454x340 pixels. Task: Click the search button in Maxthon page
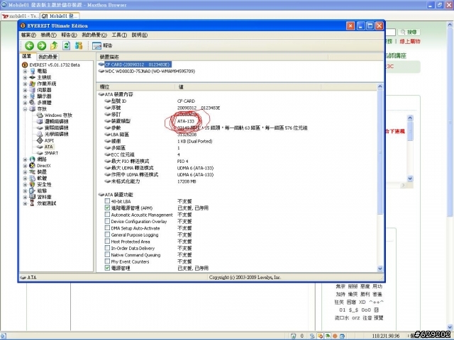click(409, 32)
